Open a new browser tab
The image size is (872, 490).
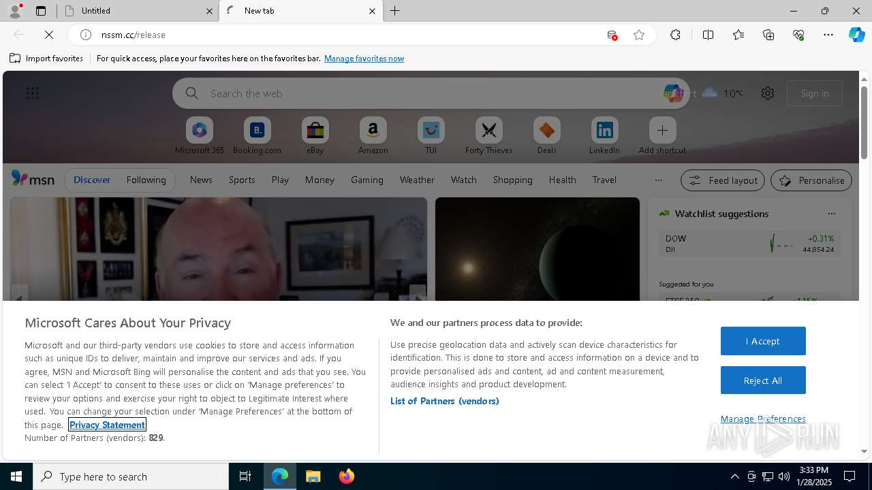tap(395, 11)
